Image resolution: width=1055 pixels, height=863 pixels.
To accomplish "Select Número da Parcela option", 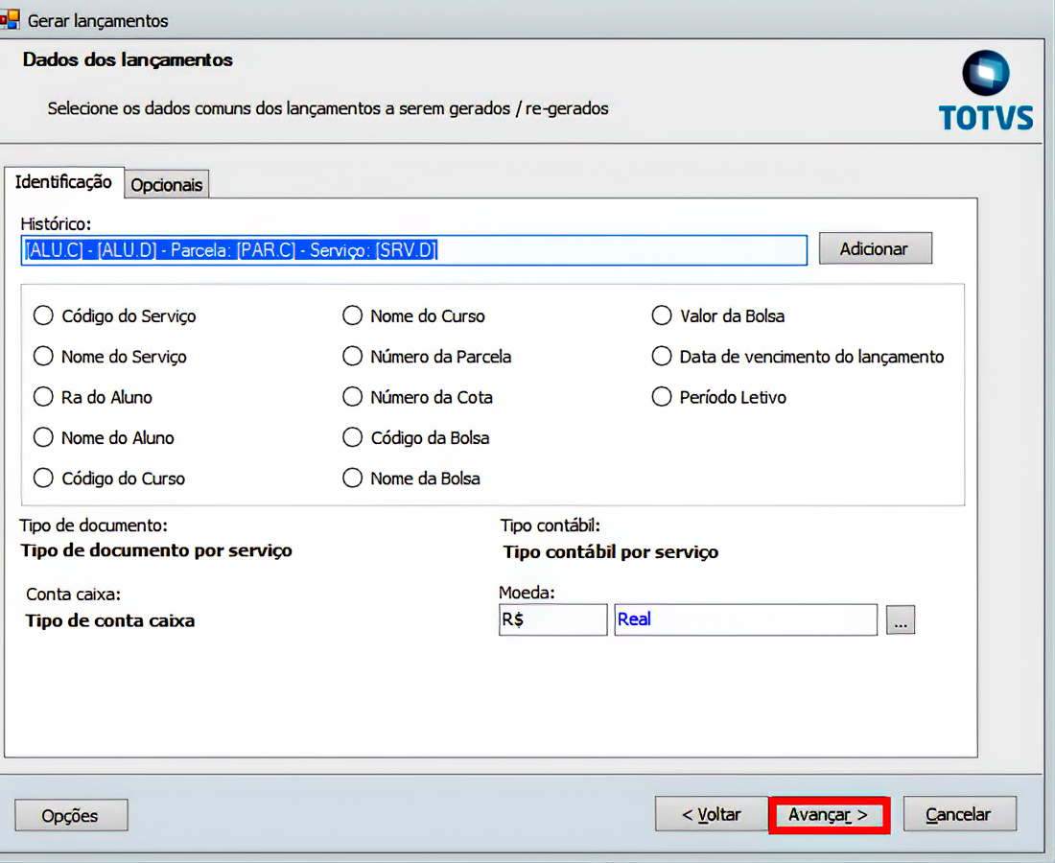I will point(352,356).
